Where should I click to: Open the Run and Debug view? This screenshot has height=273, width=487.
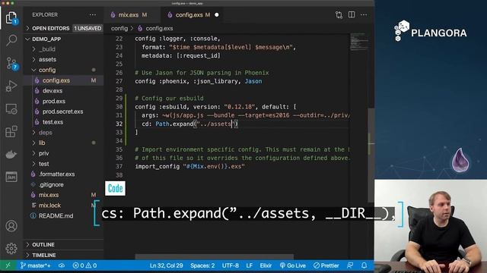[11, 86]
